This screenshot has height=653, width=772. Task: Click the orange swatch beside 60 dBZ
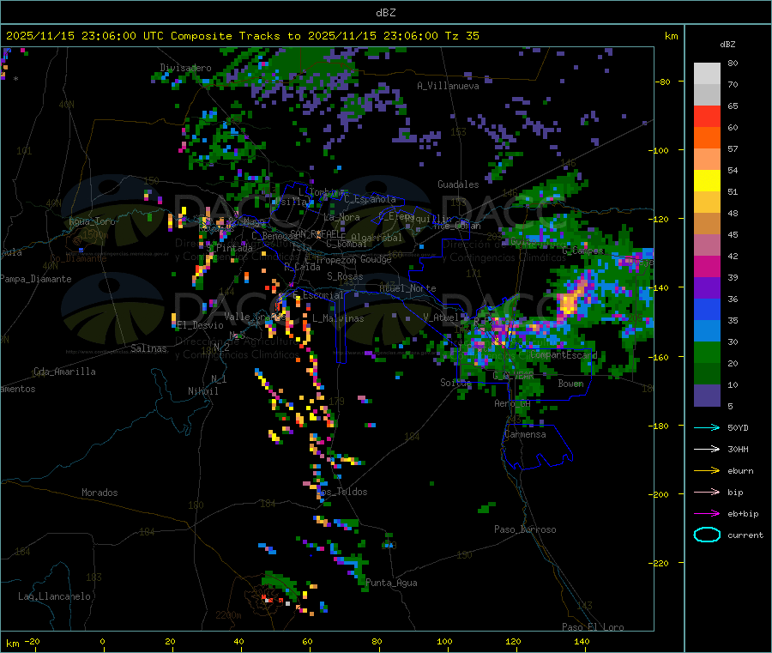[x=707, y=138]
